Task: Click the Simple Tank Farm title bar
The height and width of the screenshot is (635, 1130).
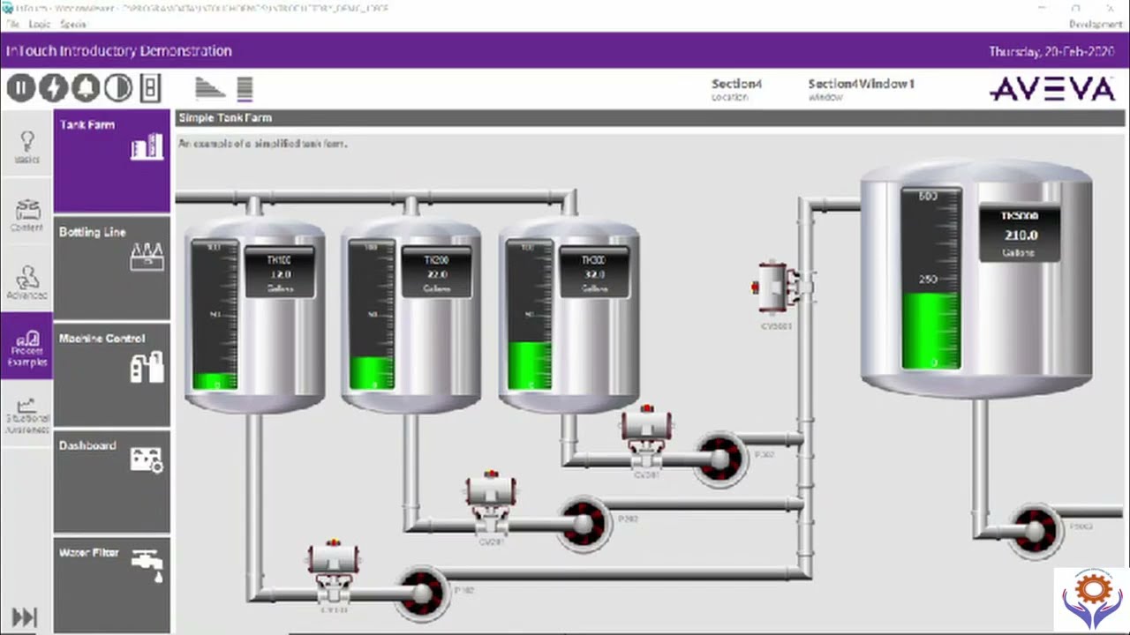Action: [x=649, y=117]
